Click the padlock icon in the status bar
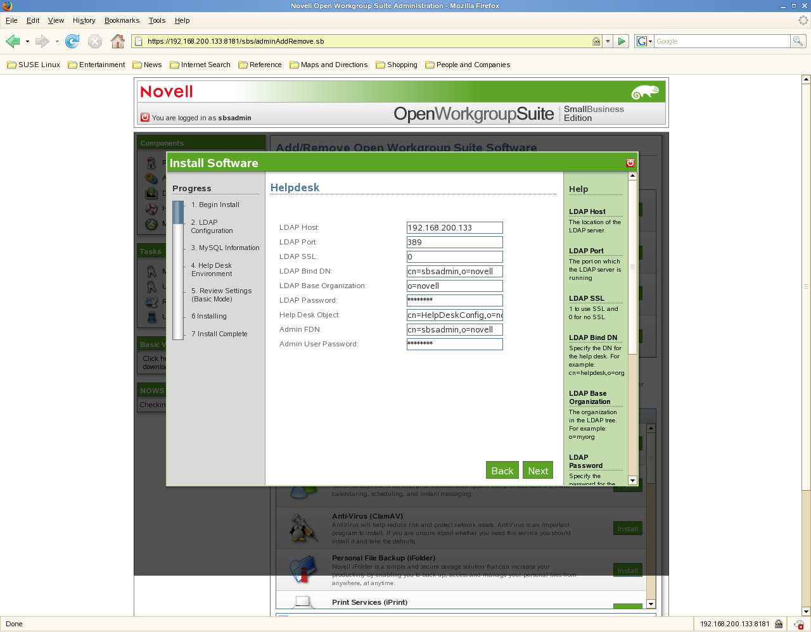 [x=779, y=624]
